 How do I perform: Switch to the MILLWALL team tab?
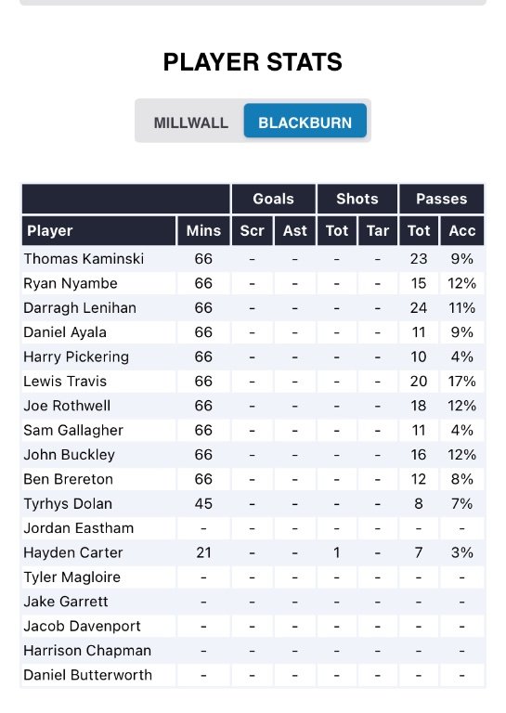[x=190, y=123]
